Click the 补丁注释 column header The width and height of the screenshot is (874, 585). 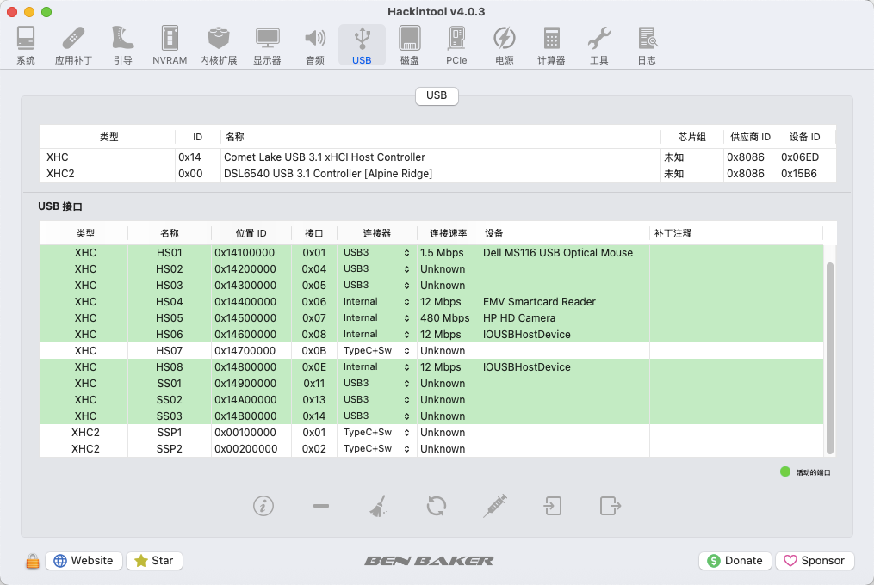click(x=735, y=233)
